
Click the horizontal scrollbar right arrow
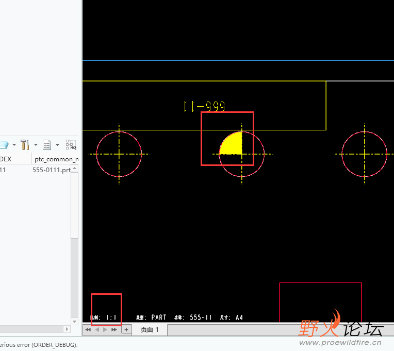[x=67, y=329]
